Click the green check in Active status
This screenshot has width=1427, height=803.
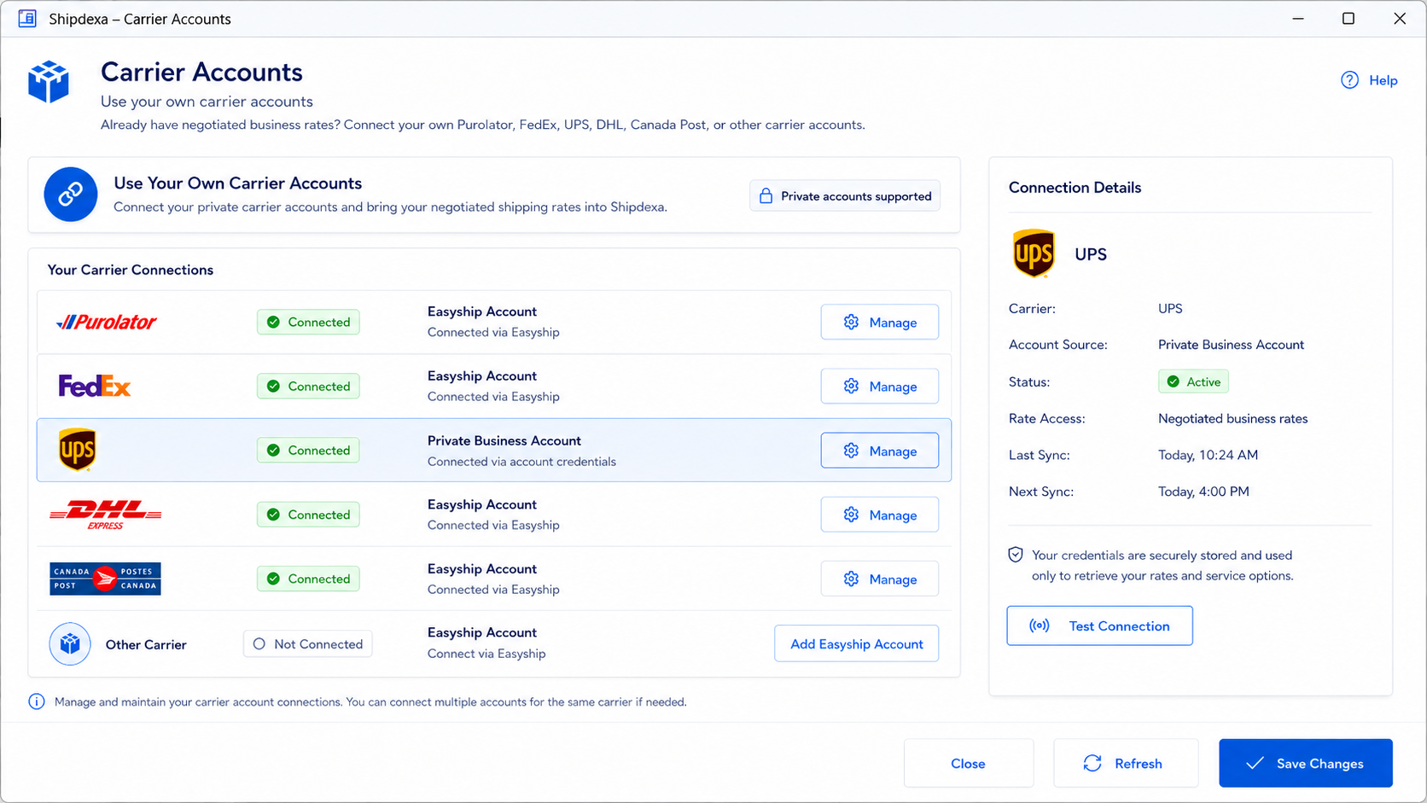pyautogui.click(x=1174, y=382)
